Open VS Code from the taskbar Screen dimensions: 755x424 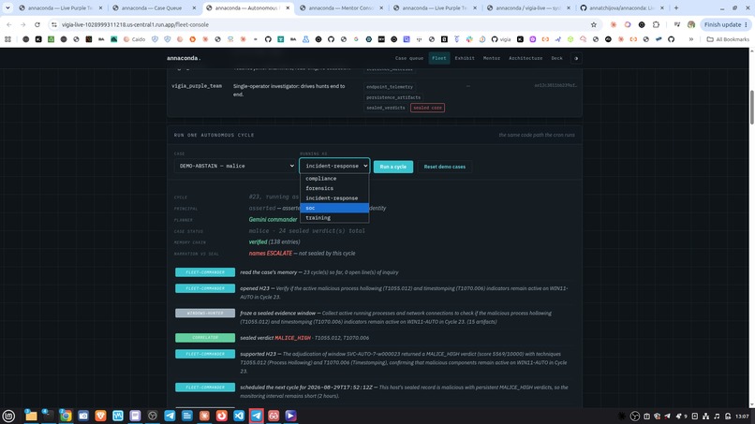tap(239, 416)
